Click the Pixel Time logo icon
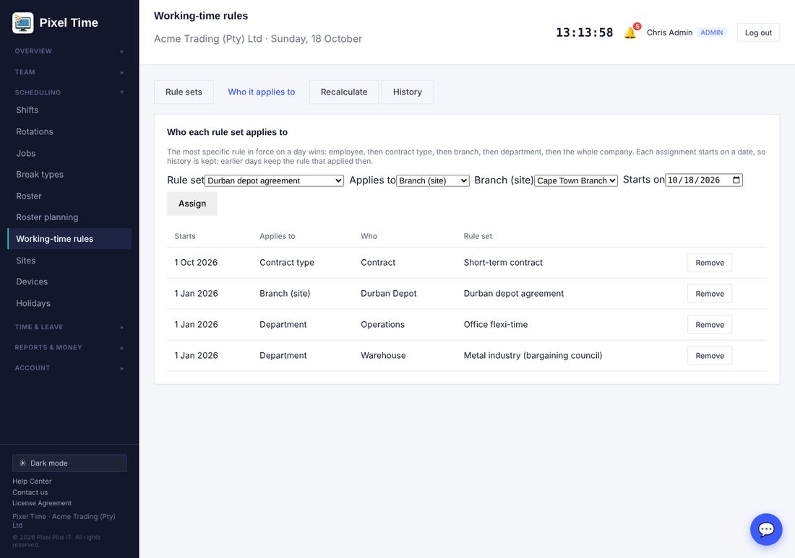This screenshot has height=558, width=795. point(23,23)
